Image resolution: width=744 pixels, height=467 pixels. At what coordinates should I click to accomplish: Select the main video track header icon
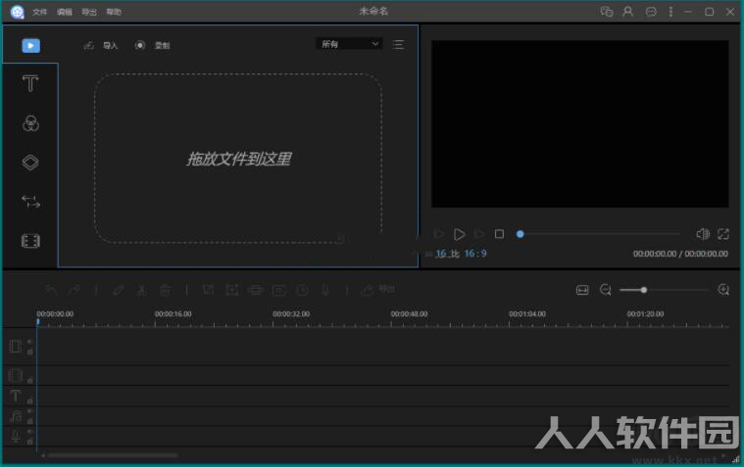point(15,347)
